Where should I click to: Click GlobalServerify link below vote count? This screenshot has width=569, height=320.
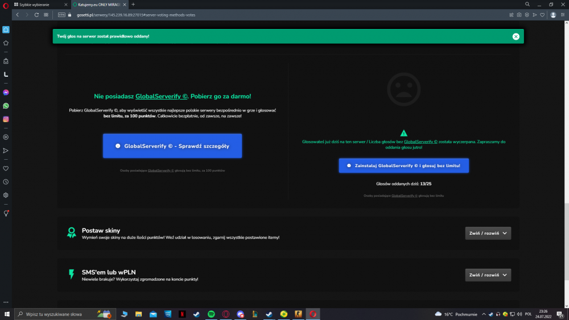(404, 196)
